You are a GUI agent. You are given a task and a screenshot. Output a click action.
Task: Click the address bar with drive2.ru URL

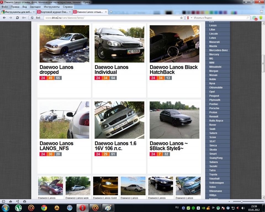[112, 18]
